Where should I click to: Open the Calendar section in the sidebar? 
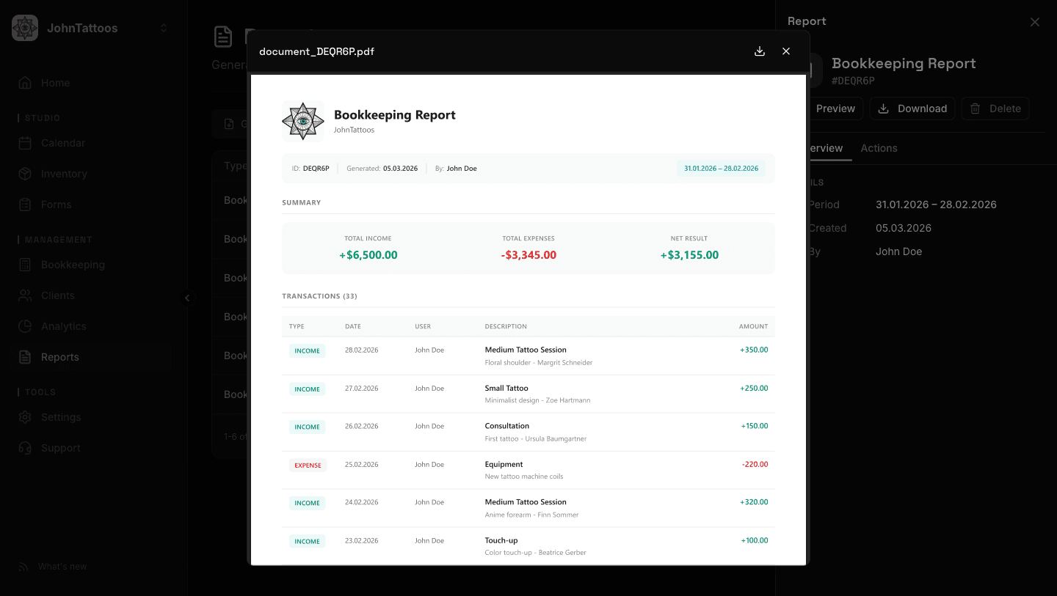click(62, 143)
